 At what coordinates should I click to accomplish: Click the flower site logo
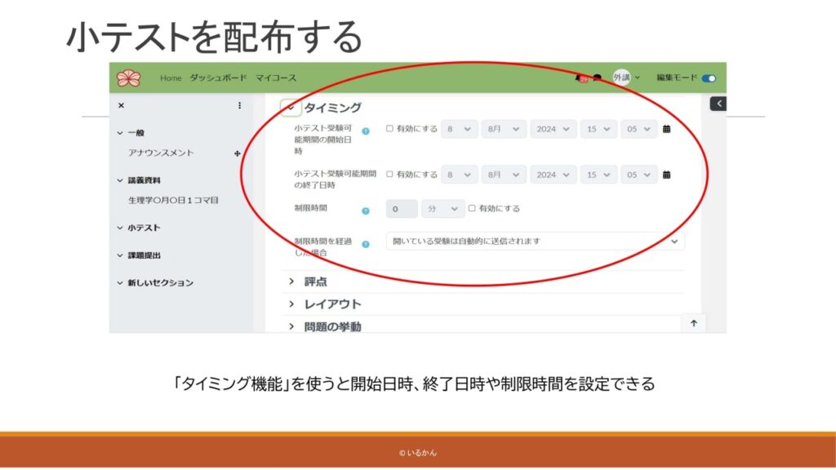point(128,78)
